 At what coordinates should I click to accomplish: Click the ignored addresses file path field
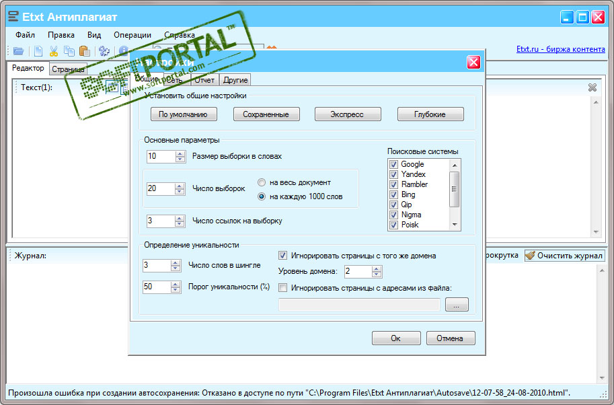coord(359,304)
